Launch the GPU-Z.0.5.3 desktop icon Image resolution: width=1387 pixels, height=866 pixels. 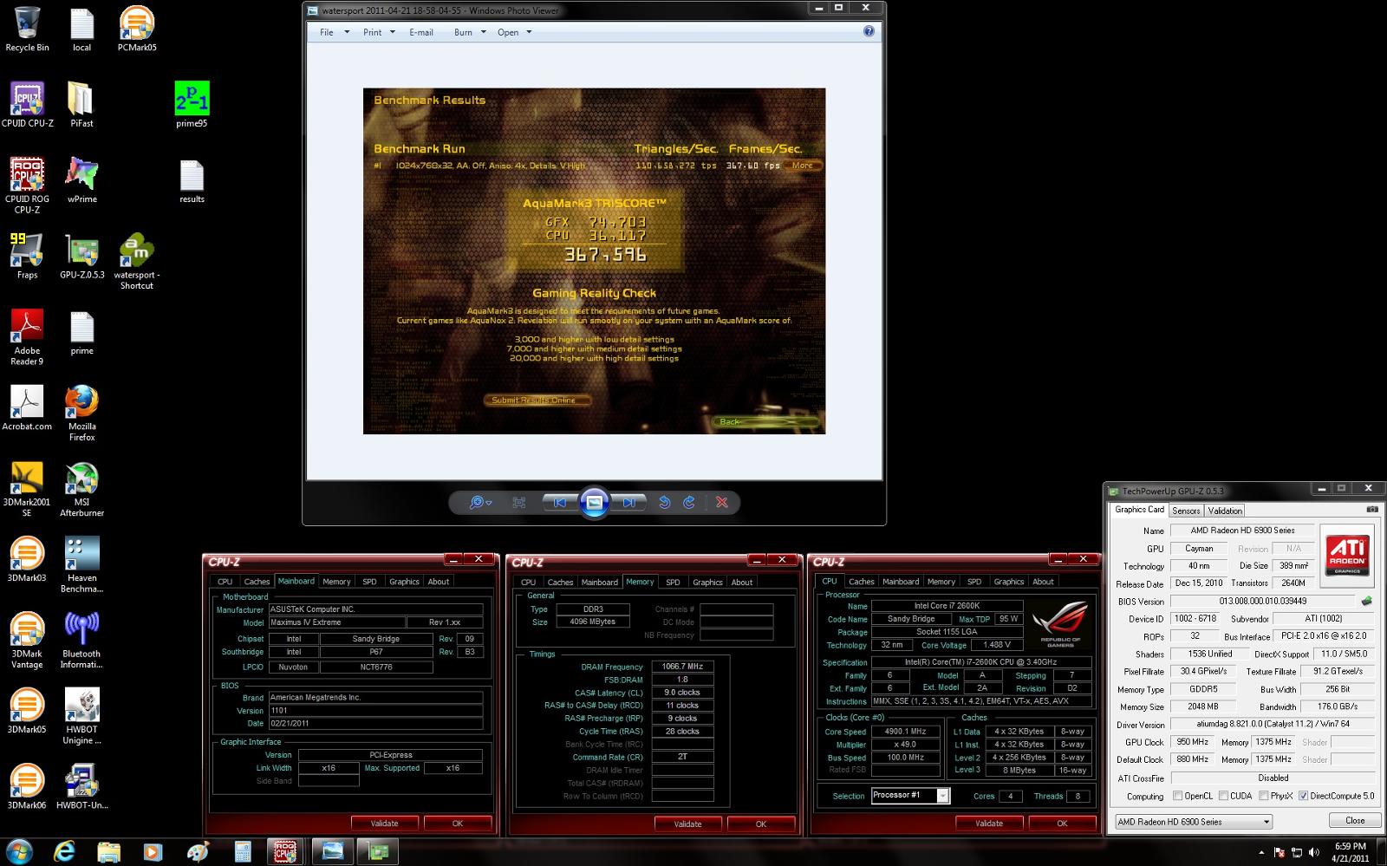coord(81,257)
